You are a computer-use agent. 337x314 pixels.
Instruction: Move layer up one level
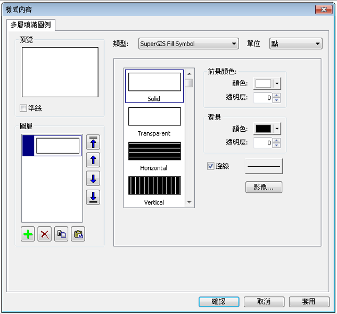93,160
